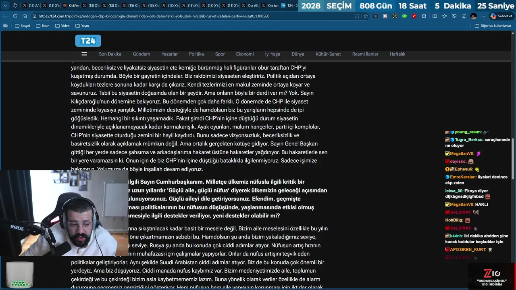Switch to the X'te Ali tab
516x290 pixels.
tap(249, 6)
